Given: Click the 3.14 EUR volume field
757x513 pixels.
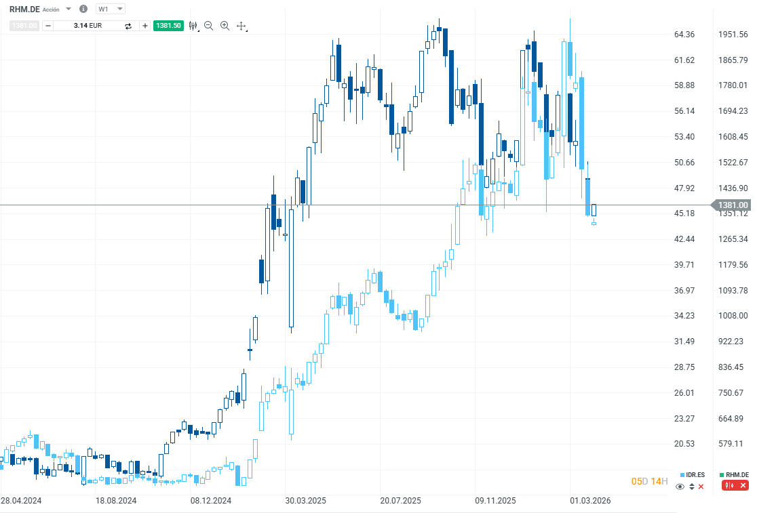Looking at the screenshot, I should point(88,26).
